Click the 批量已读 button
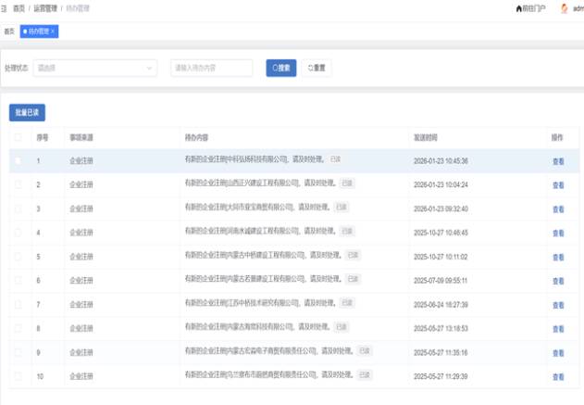Viewport: 584px width, 405px height. pos(27,112)
